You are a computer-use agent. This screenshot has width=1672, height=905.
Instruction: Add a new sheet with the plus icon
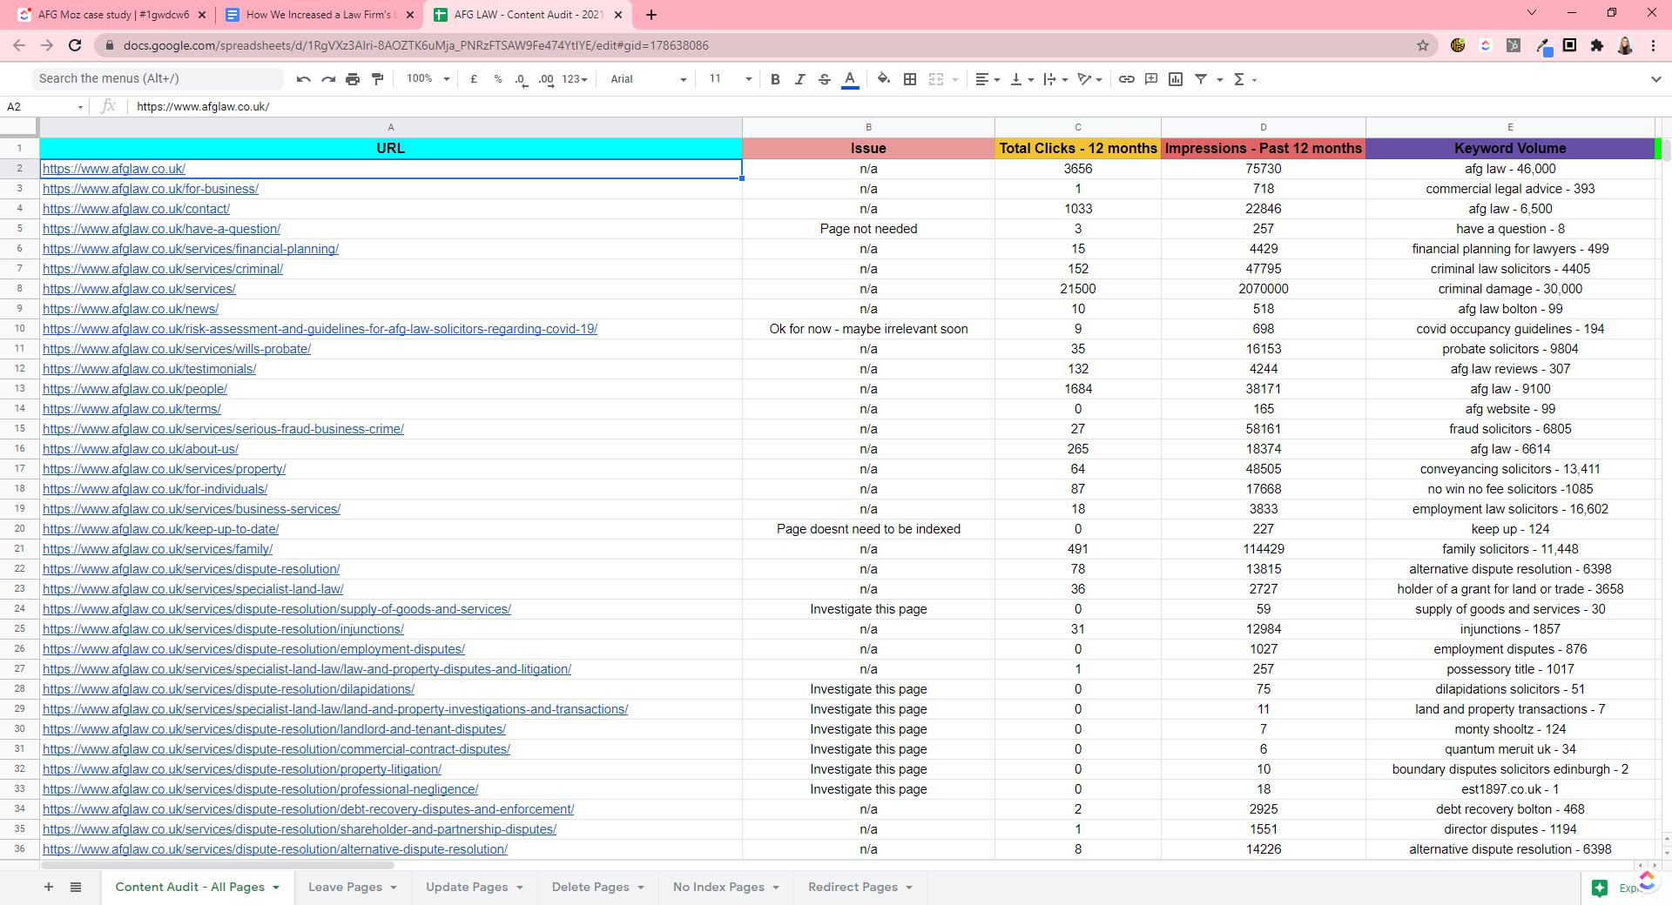48,887
